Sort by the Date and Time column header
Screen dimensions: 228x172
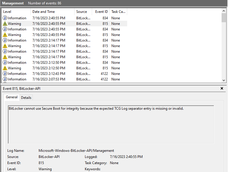53,12
